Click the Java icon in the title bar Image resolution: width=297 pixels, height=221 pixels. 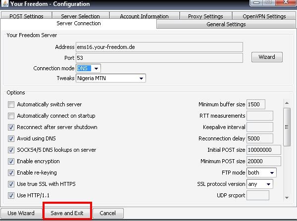coord(5,3)
